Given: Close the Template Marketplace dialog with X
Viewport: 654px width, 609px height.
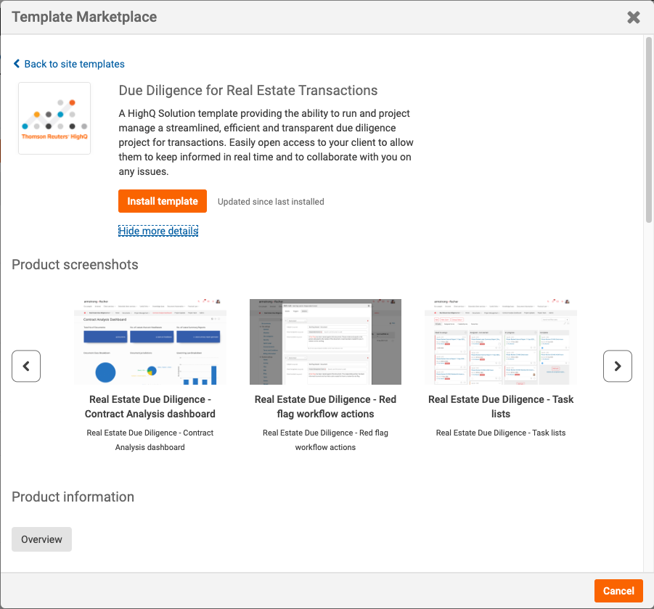Looking at the screenshot, I should (633, 17).
